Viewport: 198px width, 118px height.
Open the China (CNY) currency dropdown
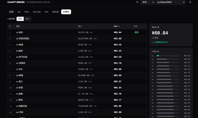[x=170, y=2]
